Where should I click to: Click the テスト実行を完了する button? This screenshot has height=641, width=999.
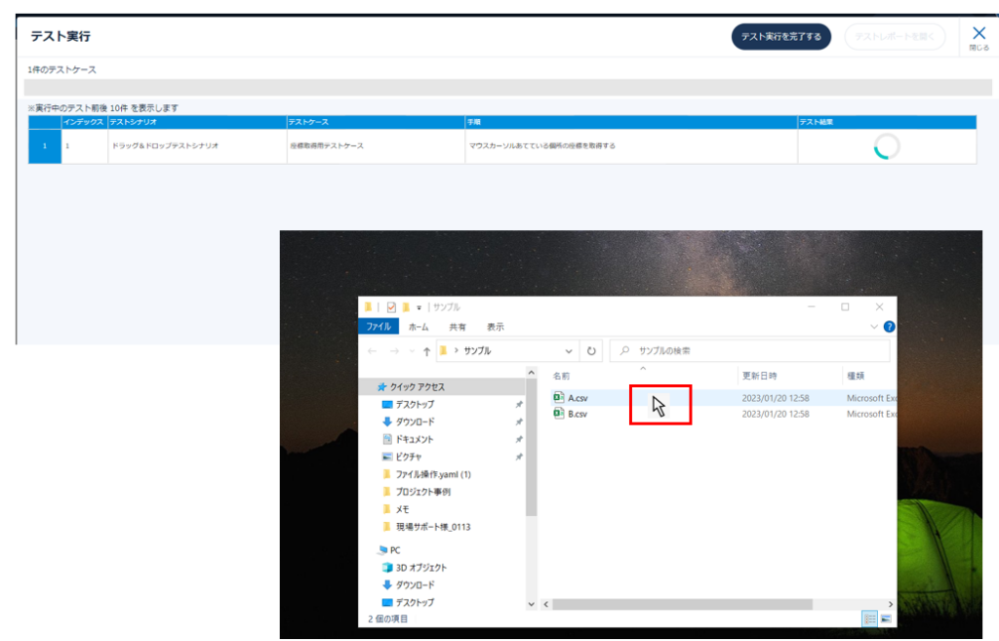(780, 37)
